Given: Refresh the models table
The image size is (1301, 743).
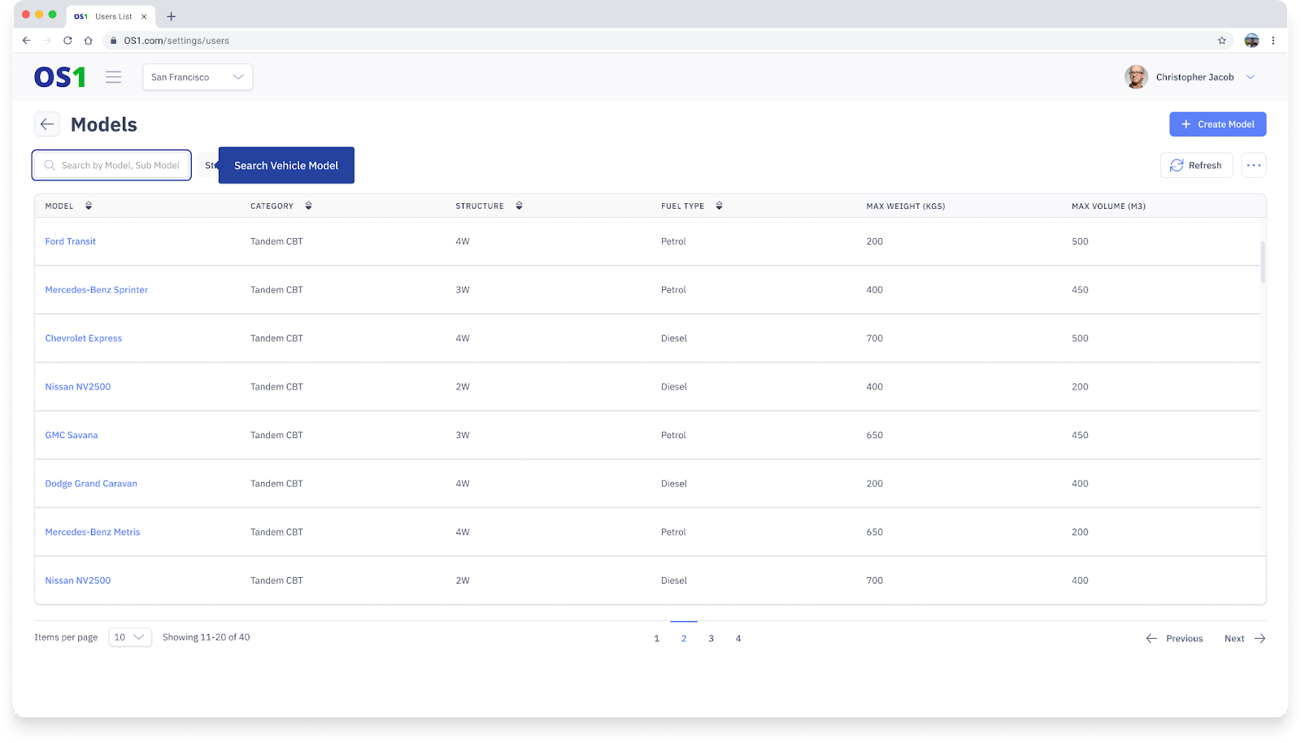Looking at the screenshot, I should tap(1196, 165).
